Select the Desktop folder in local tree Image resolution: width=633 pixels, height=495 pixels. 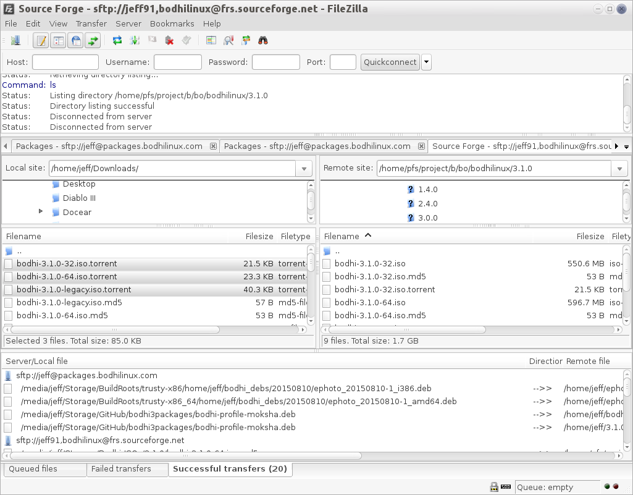tap(79, 184)
